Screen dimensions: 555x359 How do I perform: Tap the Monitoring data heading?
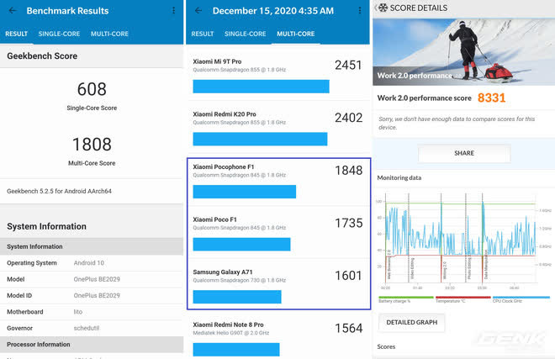click(399, 177)
